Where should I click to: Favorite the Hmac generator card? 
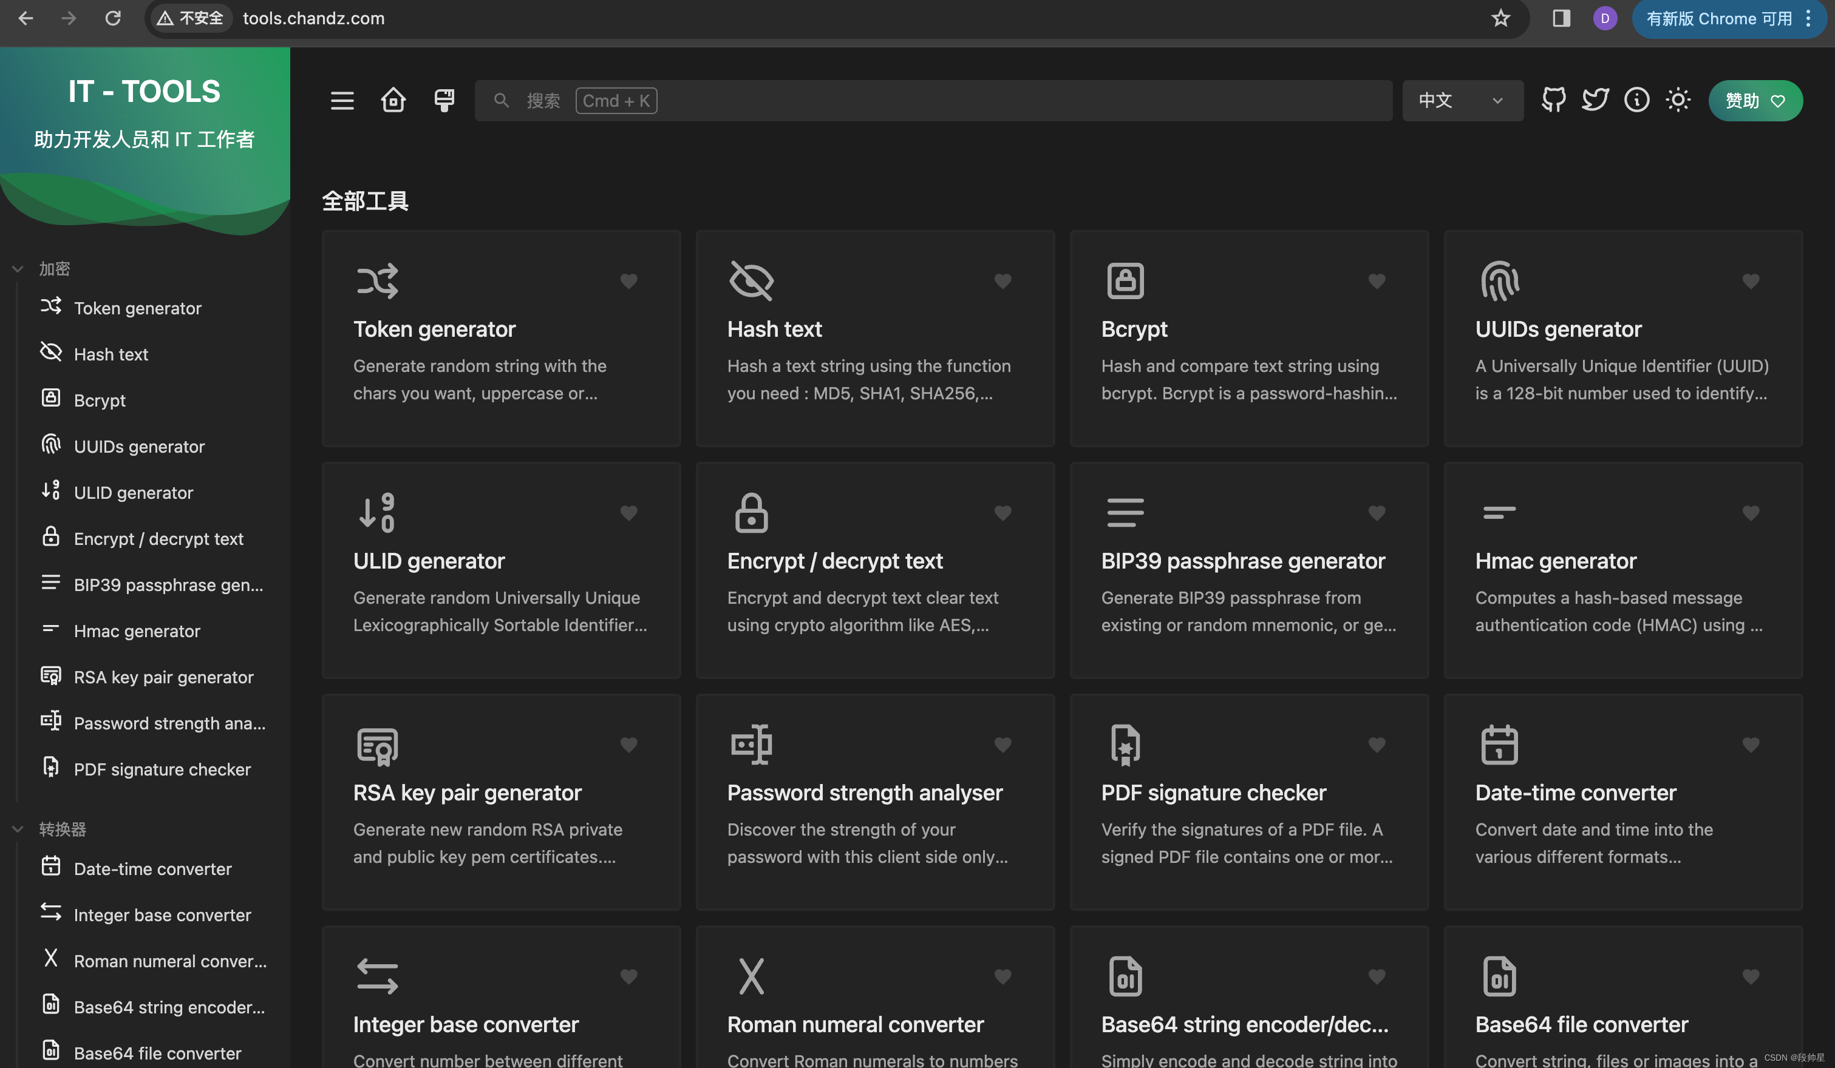click(x=1751, y=513)
